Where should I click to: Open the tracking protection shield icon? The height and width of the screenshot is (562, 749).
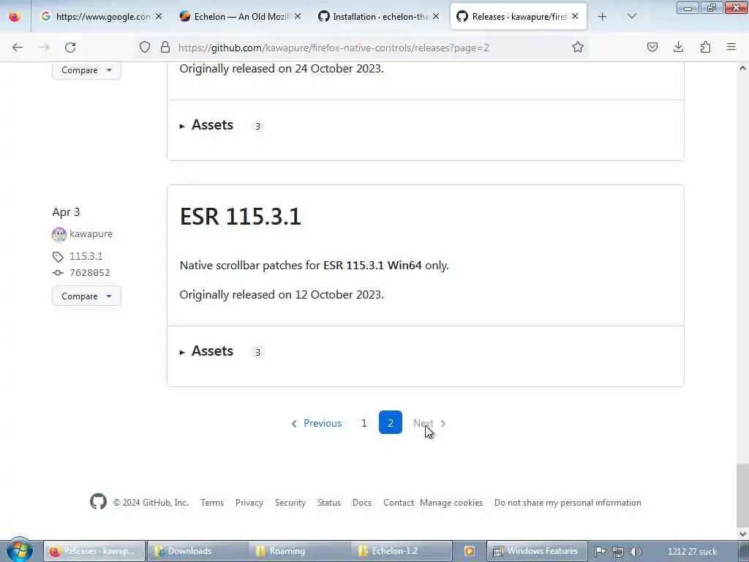click(x=145, y=47)
